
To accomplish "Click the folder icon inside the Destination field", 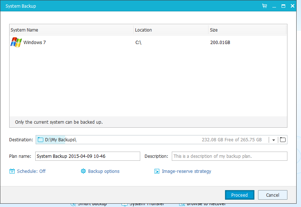I will click(41, 140).
